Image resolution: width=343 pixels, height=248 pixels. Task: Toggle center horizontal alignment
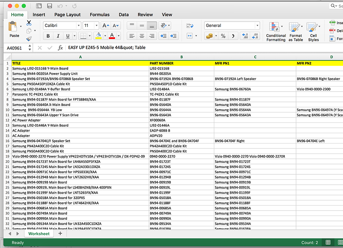(x=142, y=36)
